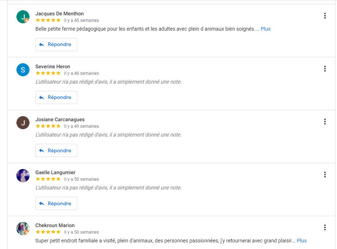The height and width of the screenshot is (249, 337).
Task: Click Josiane Carcanagues' brown J avatar
Action: [x=23, y=123]
